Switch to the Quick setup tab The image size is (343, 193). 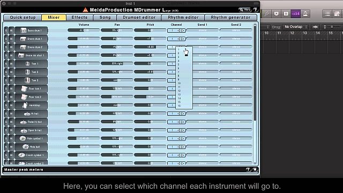[x=23, y=18]
